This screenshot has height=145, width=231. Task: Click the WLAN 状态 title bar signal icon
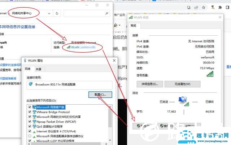pyautogui.click(x=131, y=17)
